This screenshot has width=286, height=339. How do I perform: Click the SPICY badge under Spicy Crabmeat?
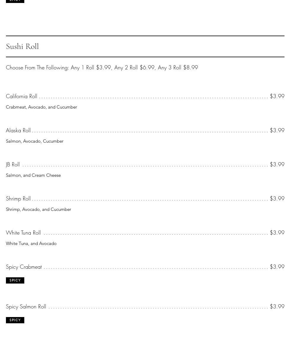coord(15,280)
